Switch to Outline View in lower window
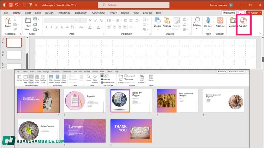Viewport: 264px width, 148px height. click(25, 79)
